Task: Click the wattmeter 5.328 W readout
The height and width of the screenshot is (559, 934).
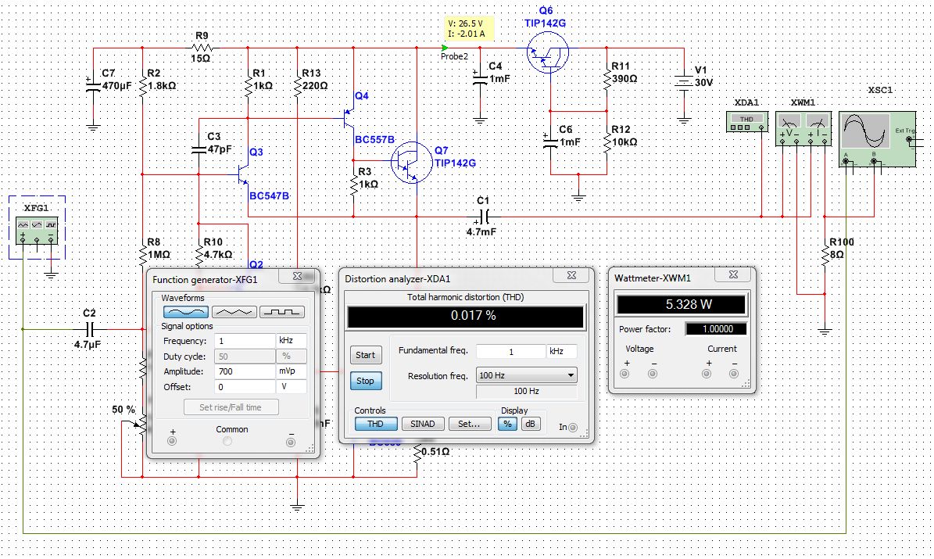Action: pos(681,305)
